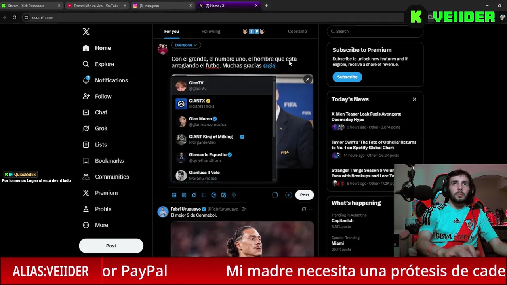Open the Explore page
Screen dimensions: 507x285
click(99, 64)
